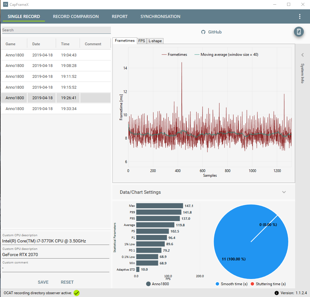Switch to the FPS chart tab
Viewport: 310px width, 297px height.
(x=142, y=41)
